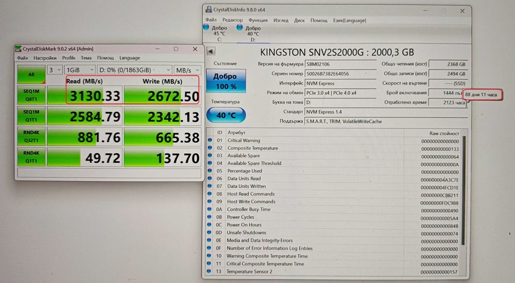Click the 40 °C temperature button
This screenshot has height=283, width=515.
coord(226,115)
